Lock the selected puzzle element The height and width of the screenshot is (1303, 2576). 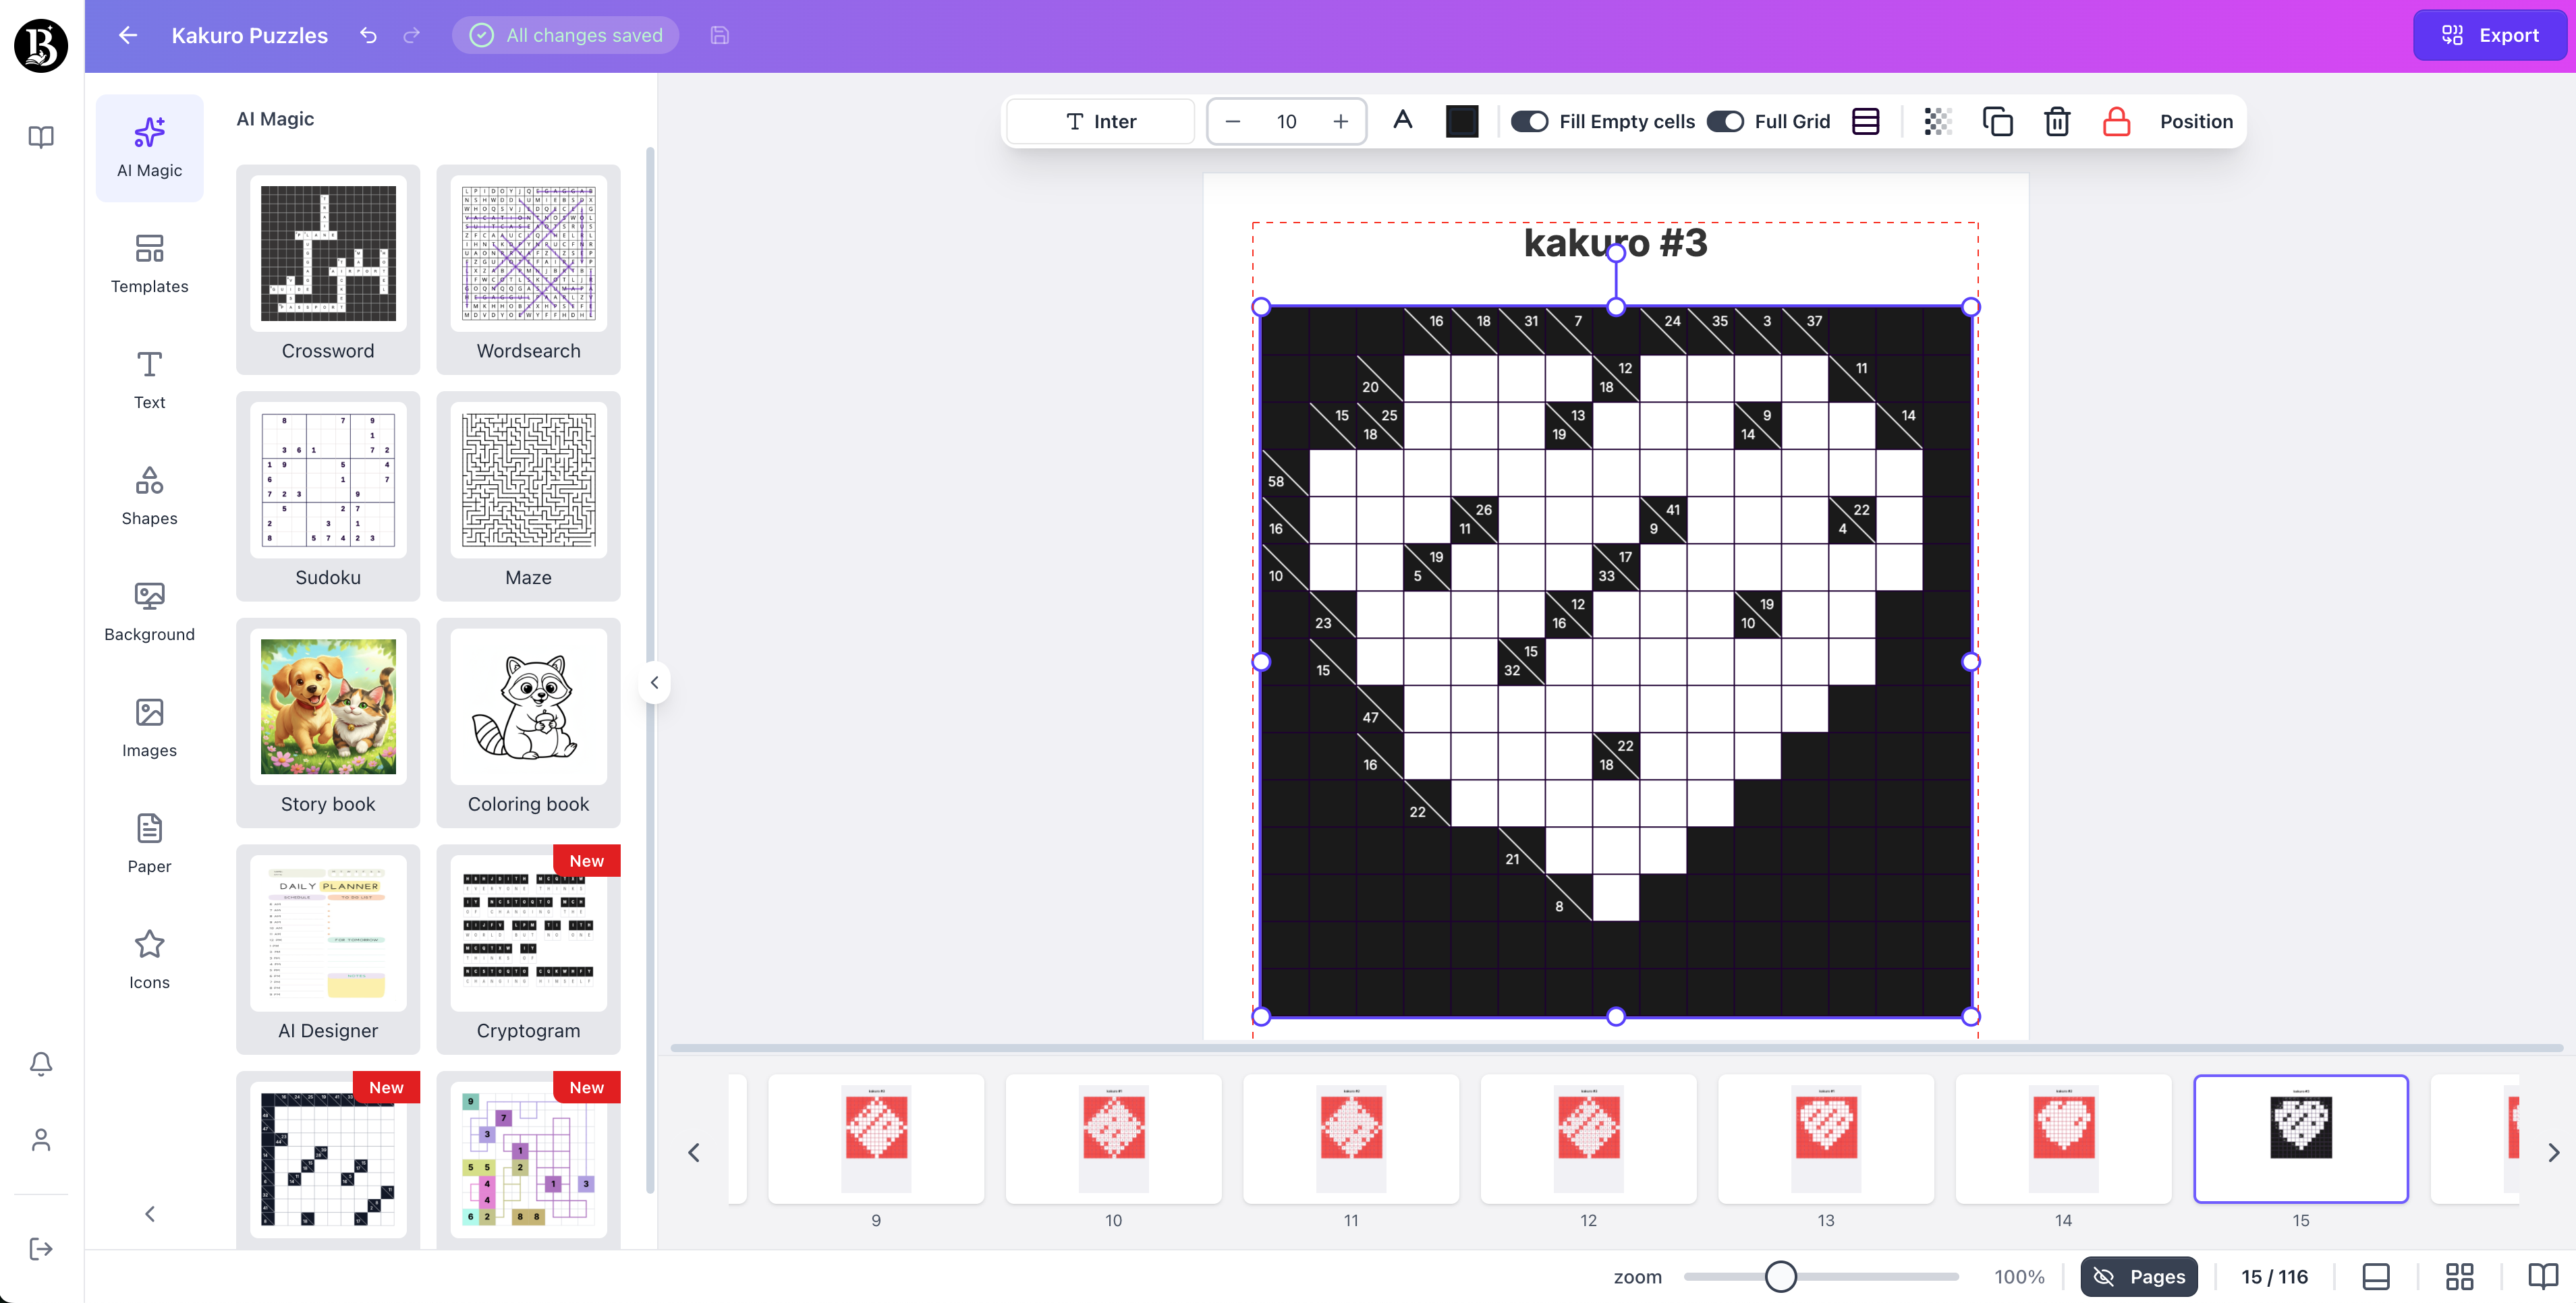pos(2117,121)
